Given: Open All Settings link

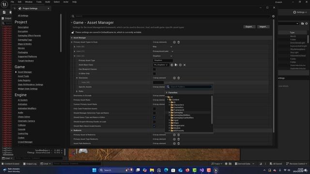Looking at the screenshot, I should (23, 15).
